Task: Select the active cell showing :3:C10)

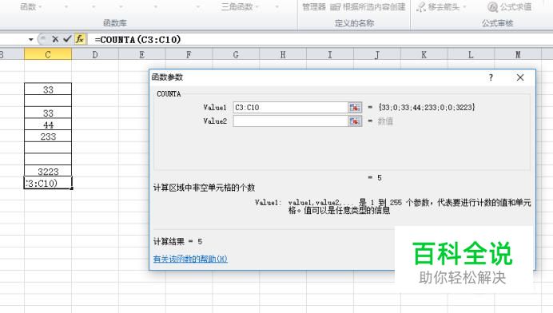Action: 48,183
